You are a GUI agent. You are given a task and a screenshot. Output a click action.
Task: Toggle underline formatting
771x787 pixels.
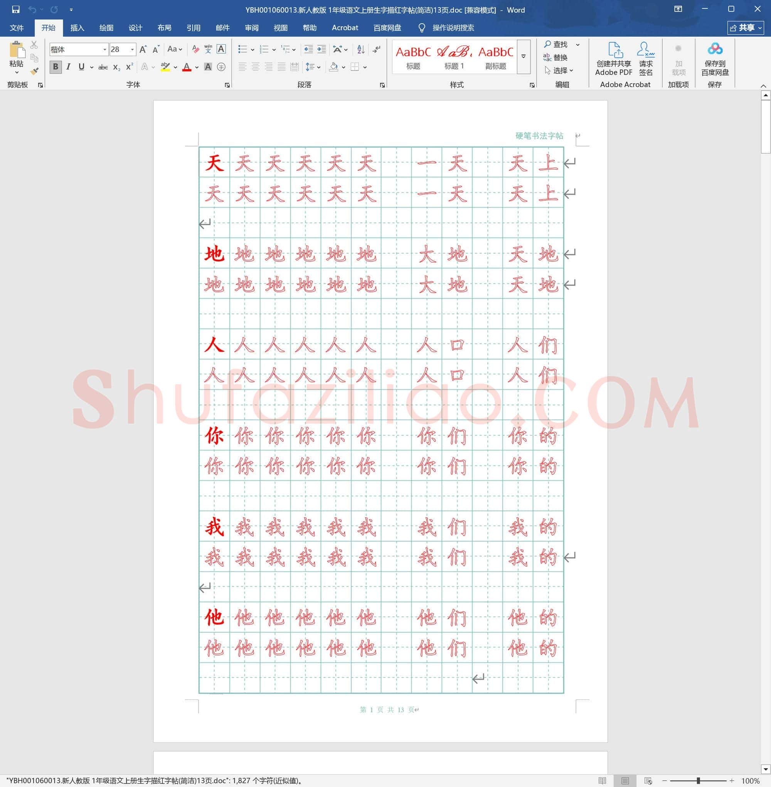tap(81, 67)
